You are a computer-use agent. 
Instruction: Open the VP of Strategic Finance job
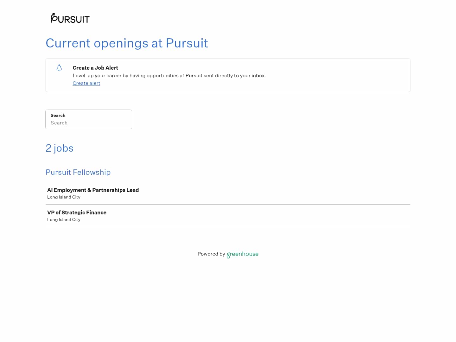point(77,212)
